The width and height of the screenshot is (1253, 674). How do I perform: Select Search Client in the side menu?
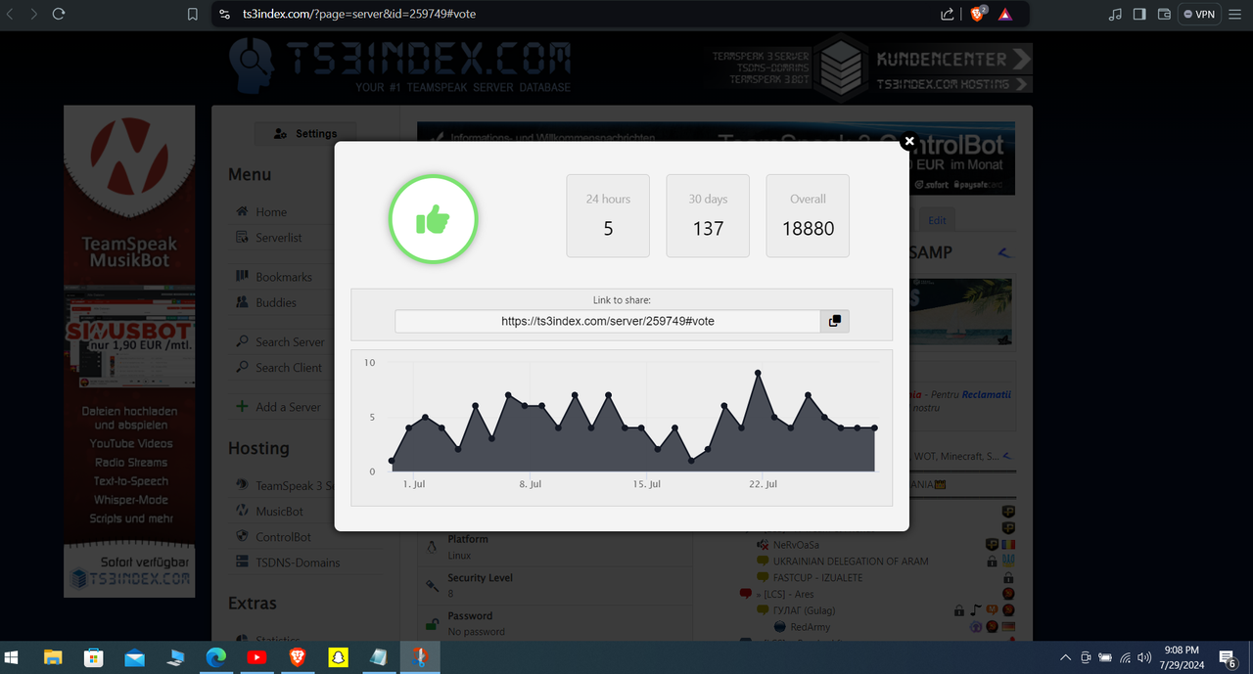point(289,368)
